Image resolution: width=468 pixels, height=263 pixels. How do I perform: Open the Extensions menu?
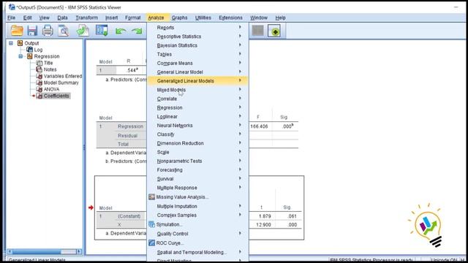(x=230, y=18)
